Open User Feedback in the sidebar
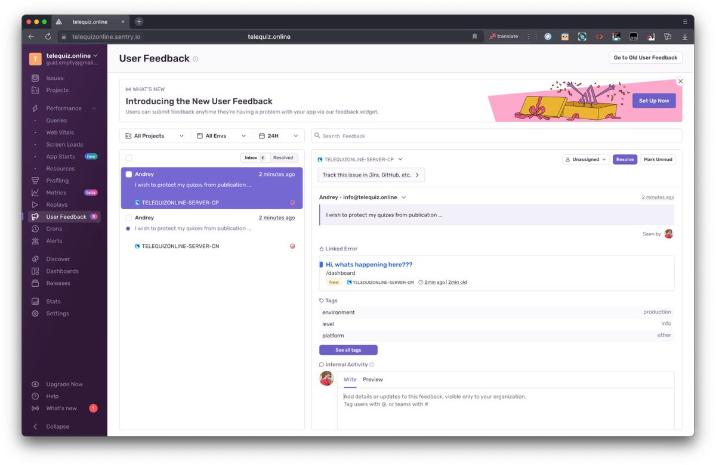Viewport: 716px width, 465px height. coord(66,217)
